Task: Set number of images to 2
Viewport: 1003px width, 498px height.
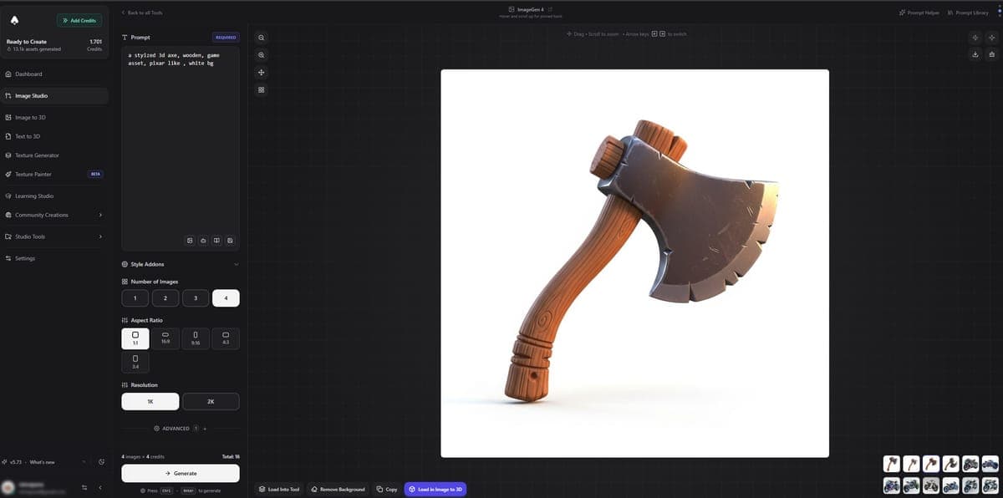Action: click(x=165, y=298)
